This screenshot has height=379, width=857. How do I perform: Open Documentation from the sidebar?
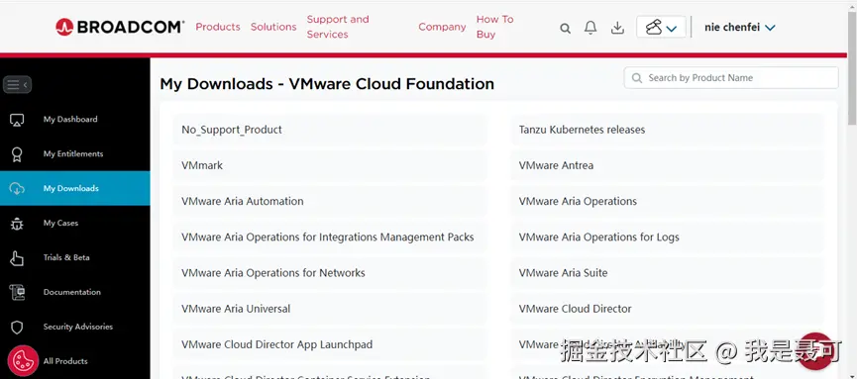(x=72, y=292)
